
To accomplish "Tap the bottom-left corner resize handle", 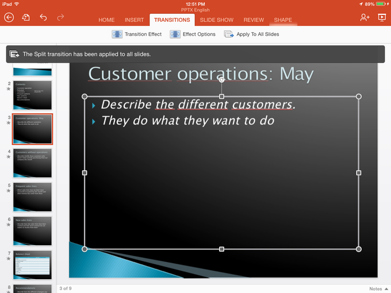I will pyautogui.click(x=85, y=249).
